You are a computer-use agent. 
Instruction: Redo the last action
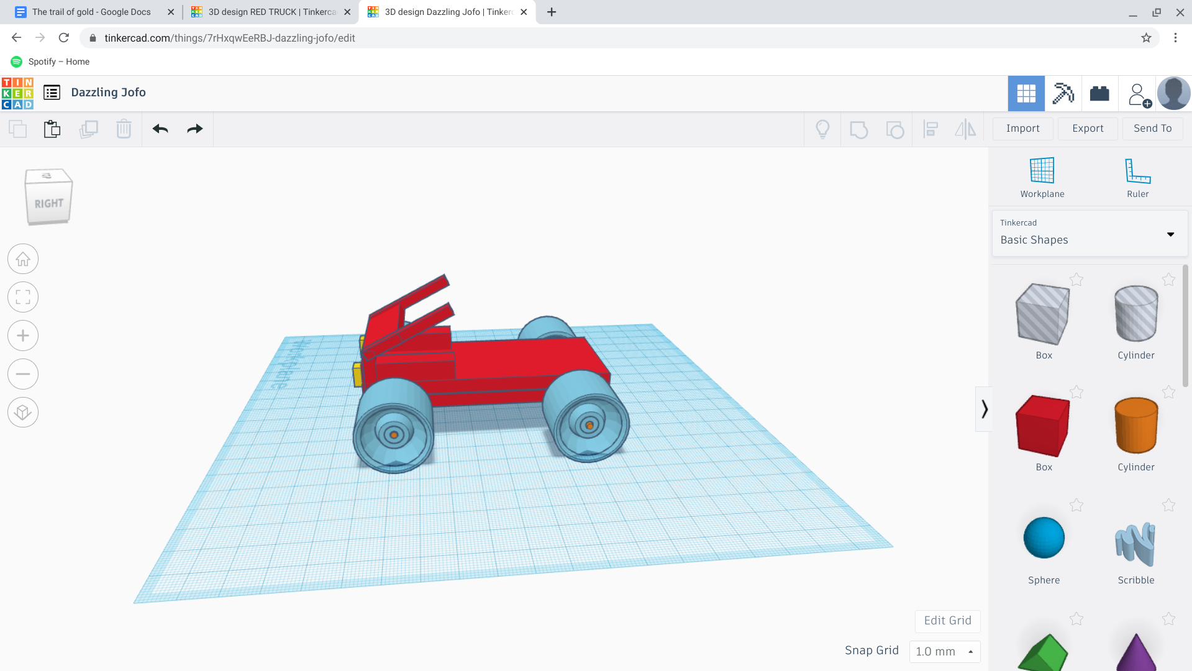click(x=195, y=129)
